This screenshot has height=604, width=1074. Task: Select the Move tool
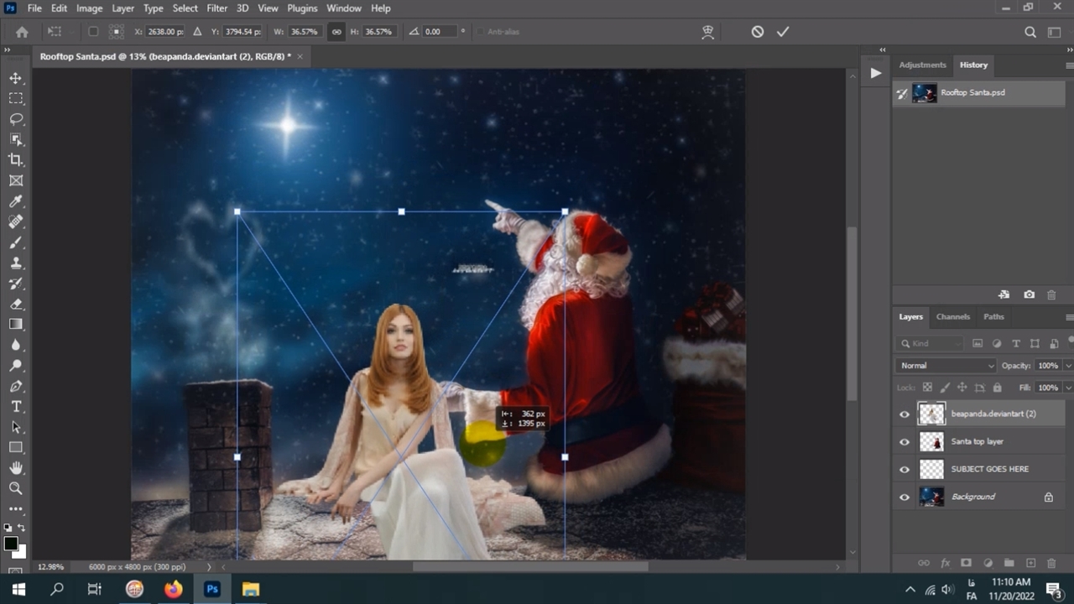(x=16, y=78)
